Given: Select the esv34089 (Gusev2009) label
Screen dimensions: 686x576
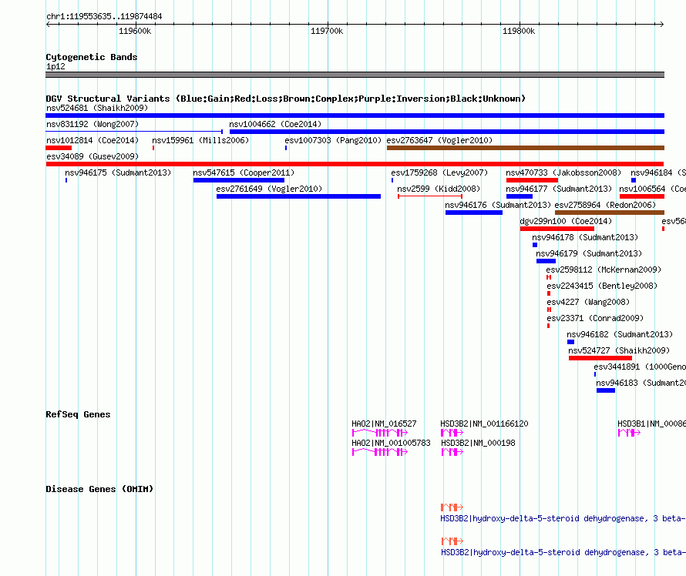Looking at the screenshot, I should click(92, 156).
